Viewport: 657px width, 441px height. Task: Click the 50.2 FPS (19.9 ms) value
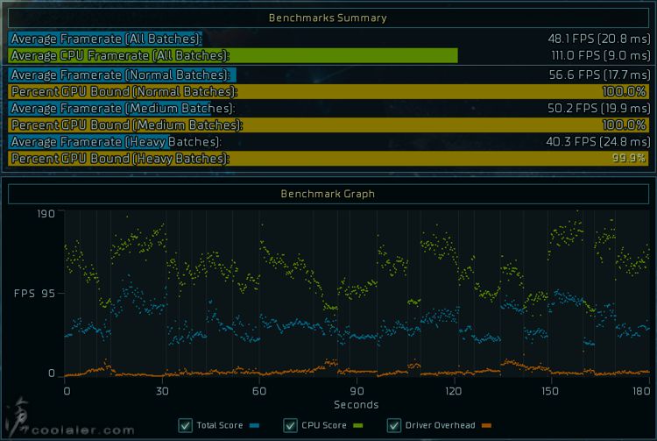599,108
